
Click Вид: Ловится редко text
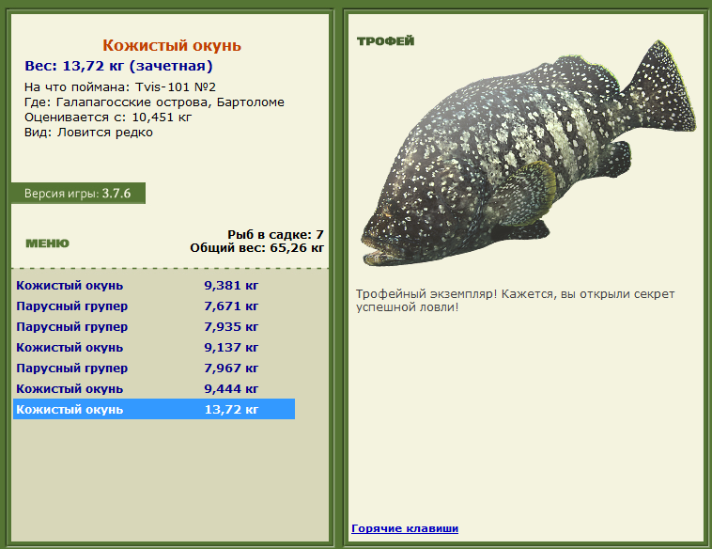point(88,133)
